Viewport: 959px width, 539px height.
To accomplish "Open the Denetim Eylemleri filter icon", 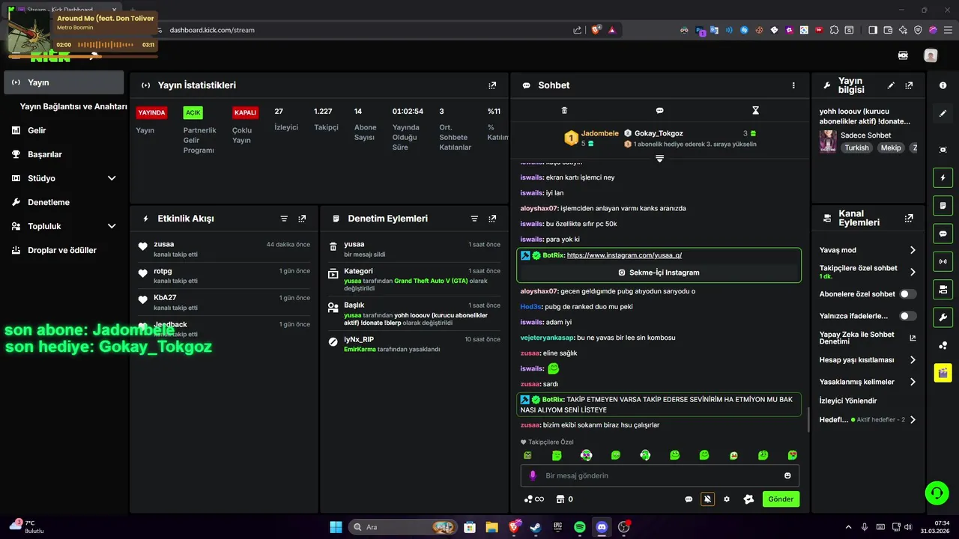I will click(474, 219).
